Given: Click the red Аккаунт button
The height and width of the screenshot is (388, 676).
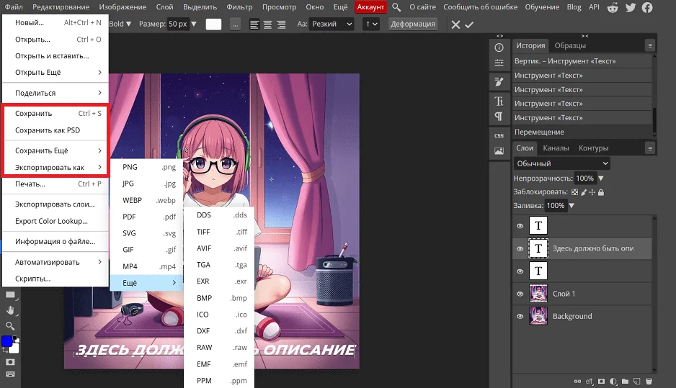Looking at the screenshot, I should (371, 7).
